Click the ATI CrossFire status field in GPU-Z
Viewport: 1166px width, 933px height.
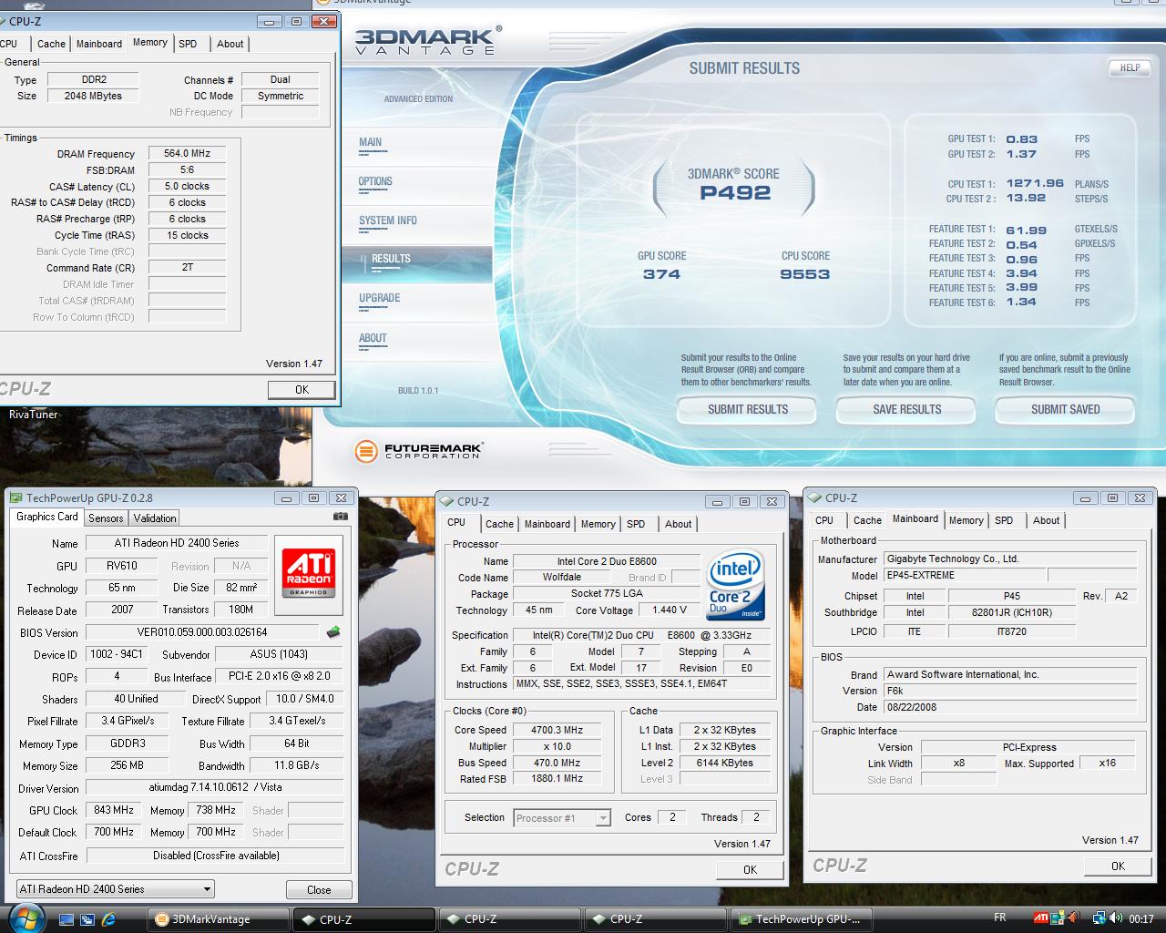216,856
